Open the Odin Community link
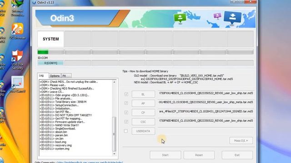The height and width of the screenshot is (163, 291). [x=90, y=162]
